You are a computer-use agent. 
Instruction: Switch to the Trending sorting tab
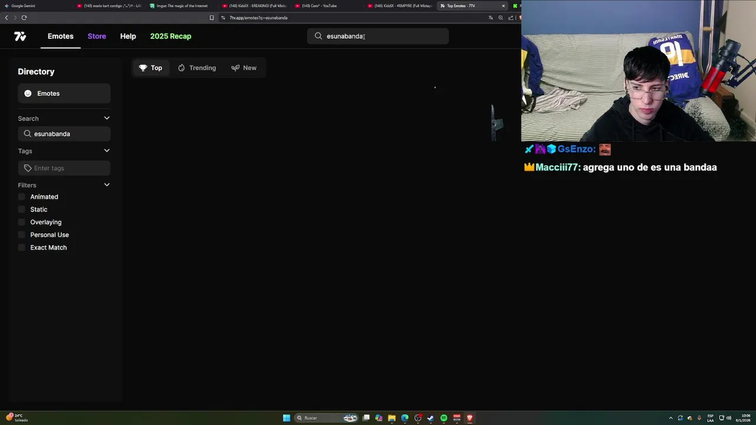(x=197, y=68)
